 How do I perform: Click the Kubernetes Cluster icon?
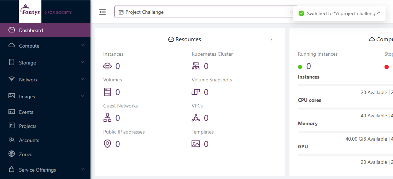[196, 66]
